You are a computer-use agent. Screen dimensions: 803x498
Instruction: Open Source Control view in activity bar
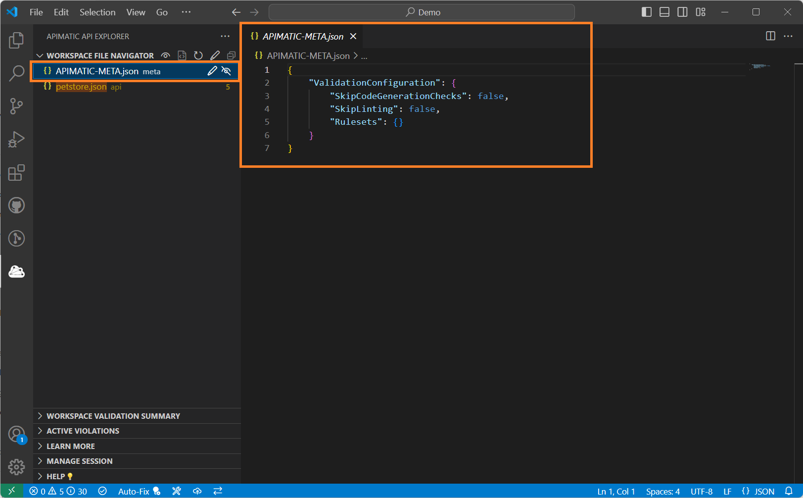click(16, 106)
